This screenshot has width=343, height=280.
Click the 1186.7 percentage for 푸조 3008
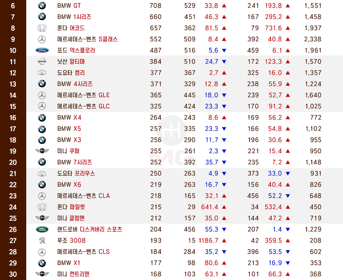pos(208,240)
